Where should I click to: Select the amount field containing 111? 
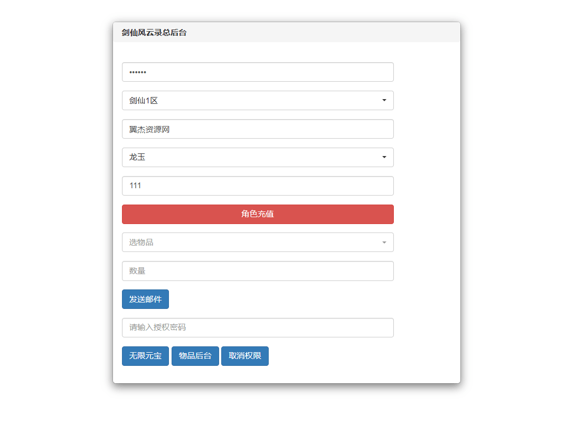pyautogui.click(x=258, y=186)
